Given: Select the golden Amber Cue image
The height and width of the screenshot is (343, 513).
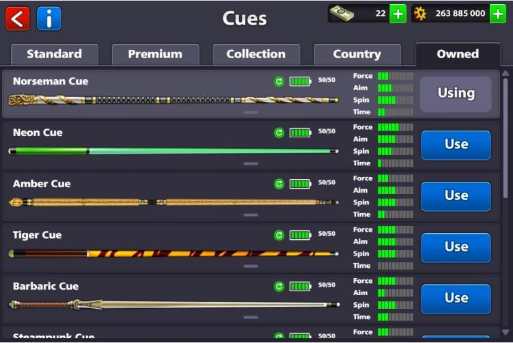Looking at the screenshot, I should point(174,202).
